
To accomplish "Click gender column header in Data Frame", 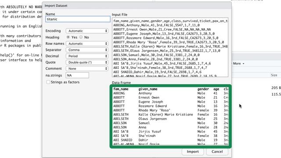I will pyautogui.click(x=203, y=89).
